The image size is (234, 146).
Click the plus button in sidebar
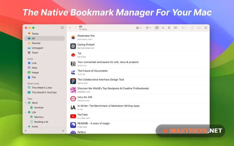[x=26, y=131]
